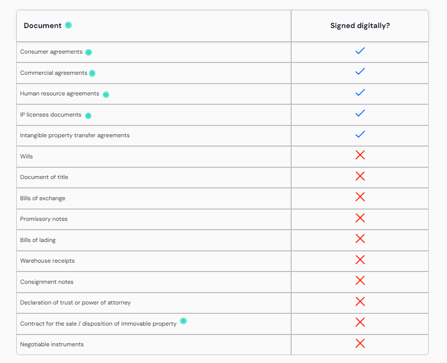Image resolution: width=447 pixels, height=363 pixels.
Task: Click teal dot beside immovable property contract
Action: pos(183,321)
